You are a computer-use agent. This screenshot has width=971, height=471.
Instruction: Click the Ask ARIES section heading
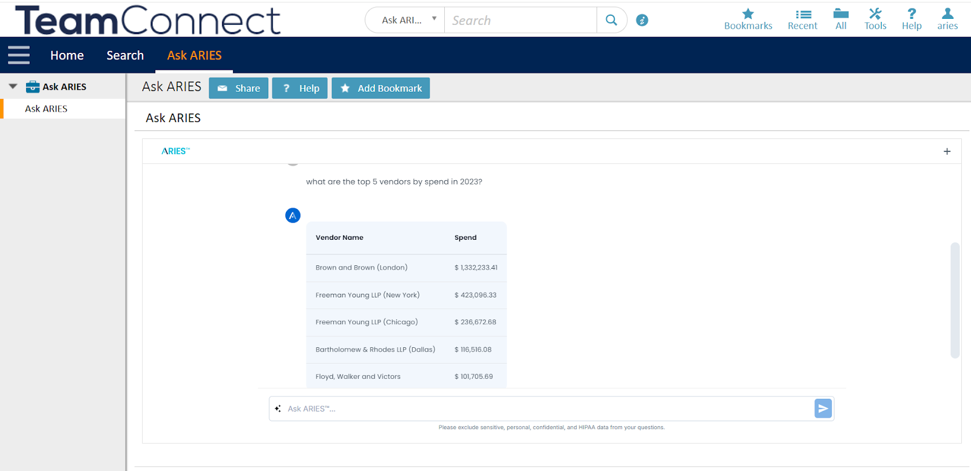point(173,118)
